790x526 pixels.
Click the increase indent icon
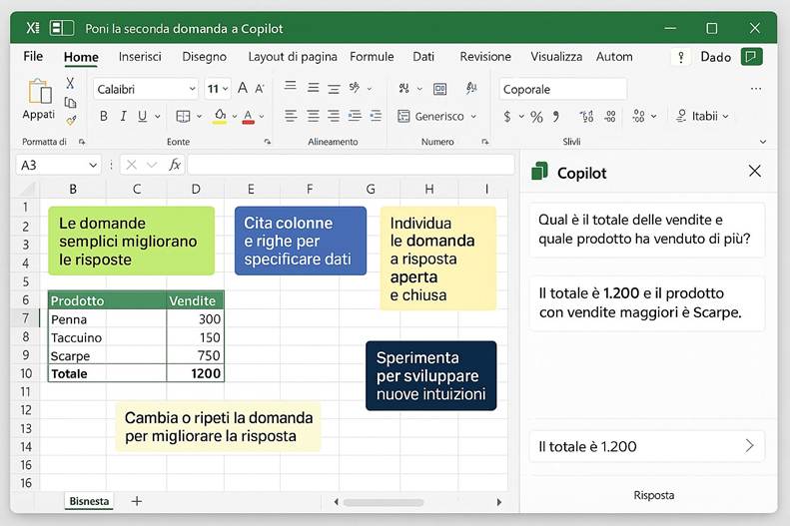[376, 116]
